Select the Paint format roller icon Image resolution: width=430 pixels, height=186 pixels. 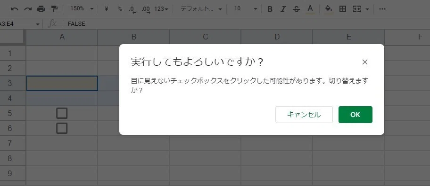54,9
